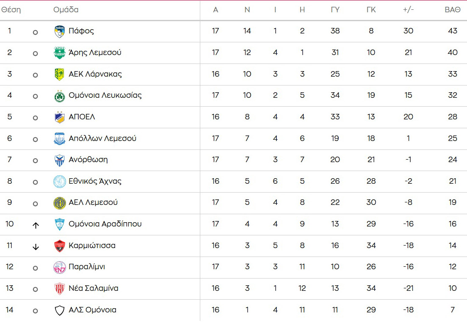The image size is (467, 323).
Task: Click the ΑΛΣ Ομόνοια shield icon
Action: coord(60,310)
